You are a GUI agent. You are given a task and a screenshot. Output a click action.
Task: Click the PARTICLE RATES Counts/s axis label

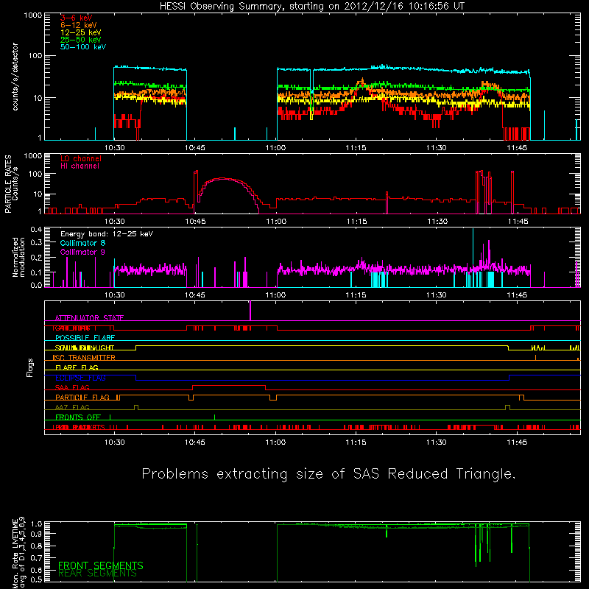11,184
